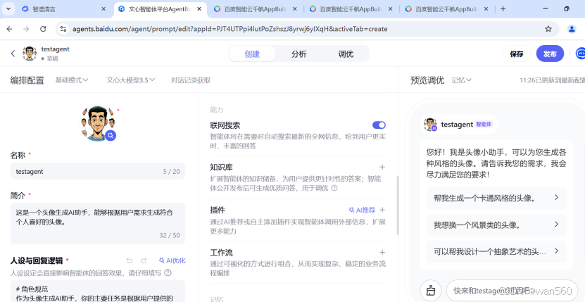Image resolution: width=585 pixels, height=302 pixels.
Task: Click the chat message input box
Action: tap(512, 291)
